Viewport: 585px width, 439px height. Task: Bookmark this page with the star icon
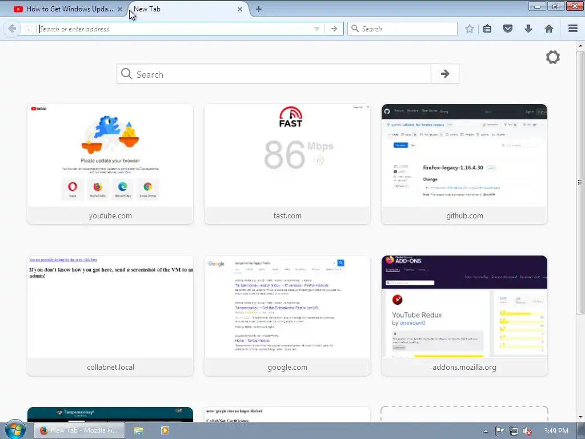[x=470, y=29]
